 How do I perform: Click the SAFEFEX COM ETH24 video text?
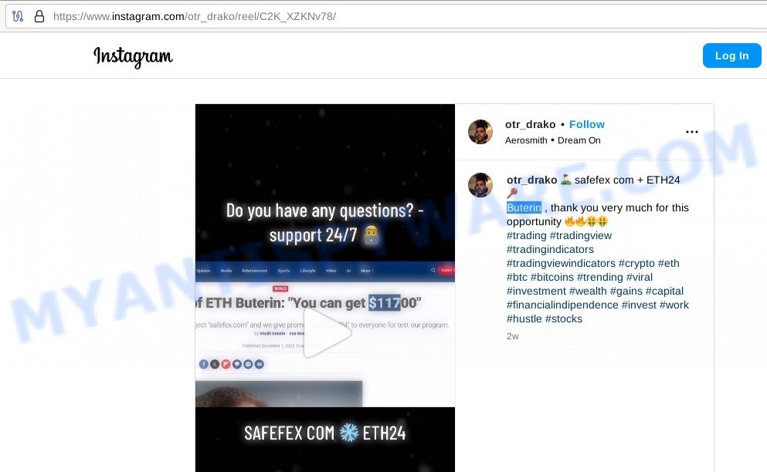[x=325, y=433]
